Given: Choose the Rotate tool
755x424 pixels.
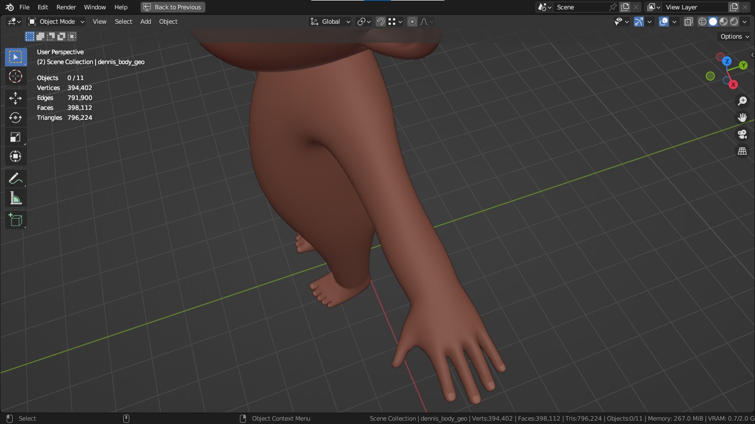Looking at the screenshot, I should (15, 118).
